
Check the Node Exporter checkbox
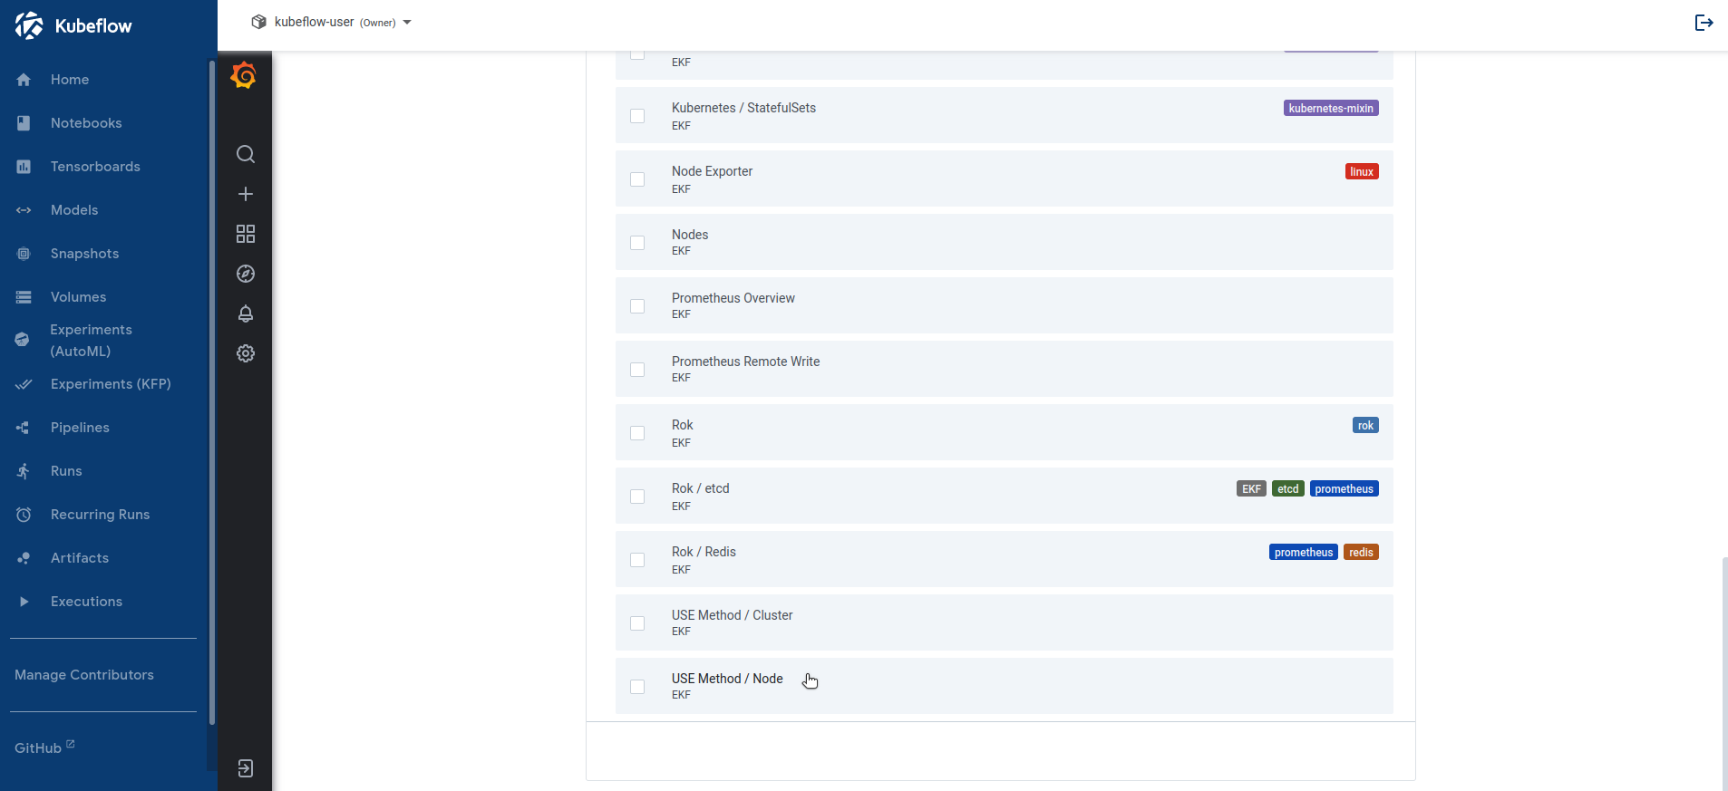[x=637, y=179]
